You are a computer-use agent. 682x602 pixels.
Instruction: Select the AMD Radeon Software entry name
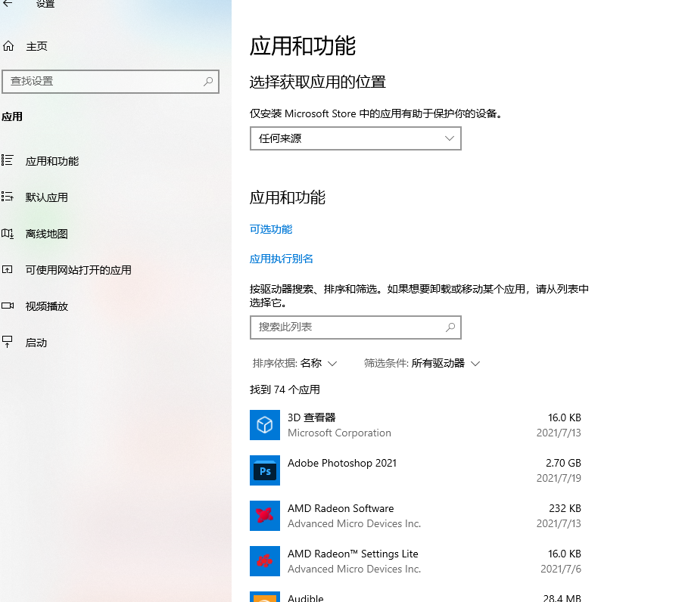(341, 508)
